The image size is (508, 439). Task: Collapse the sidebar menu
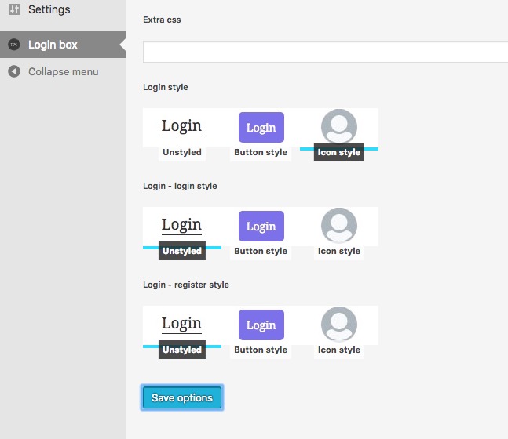click(63, 71)
